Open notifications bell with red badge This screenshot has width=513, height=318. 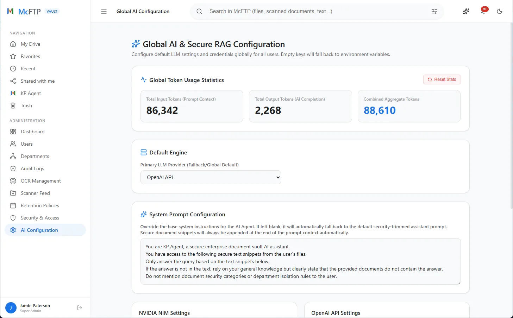tap(484, 11)
